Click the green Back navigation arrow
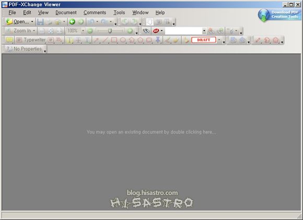 [x=72, y=21]
